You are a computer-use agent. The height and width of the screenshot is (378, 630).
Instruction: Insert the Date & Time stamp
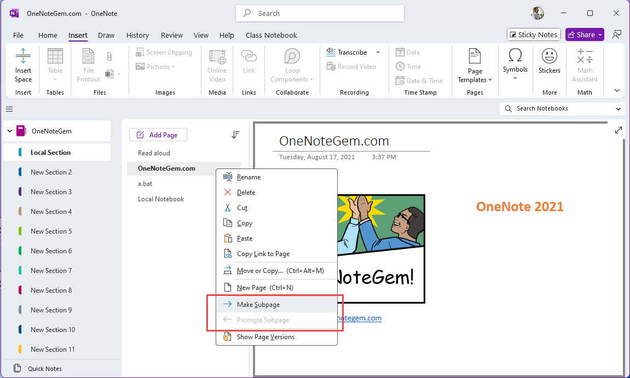pyautogui.click(x=419, y=81)
